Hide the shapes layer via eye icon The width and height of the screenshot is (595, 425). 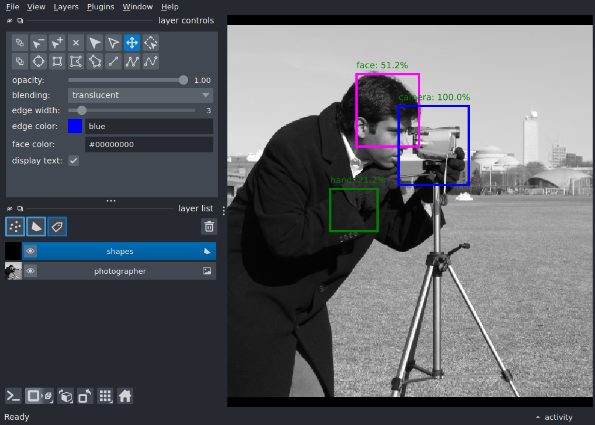click(30, 251)
